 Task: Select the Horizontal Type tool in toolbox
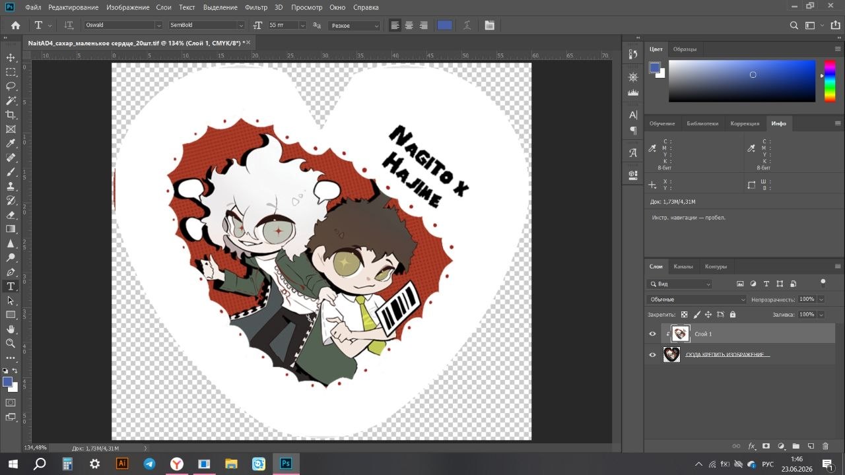[11, 286]
